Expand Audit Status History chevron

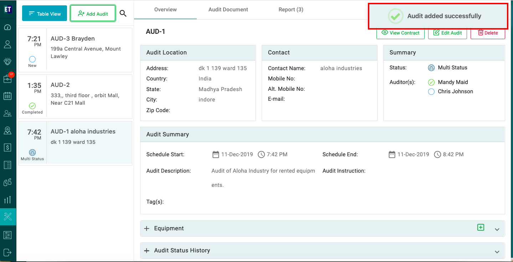497,252
